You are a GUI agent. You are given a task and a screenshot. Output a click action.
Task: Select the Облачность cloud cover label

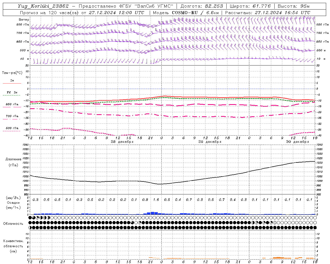[13, 224]
